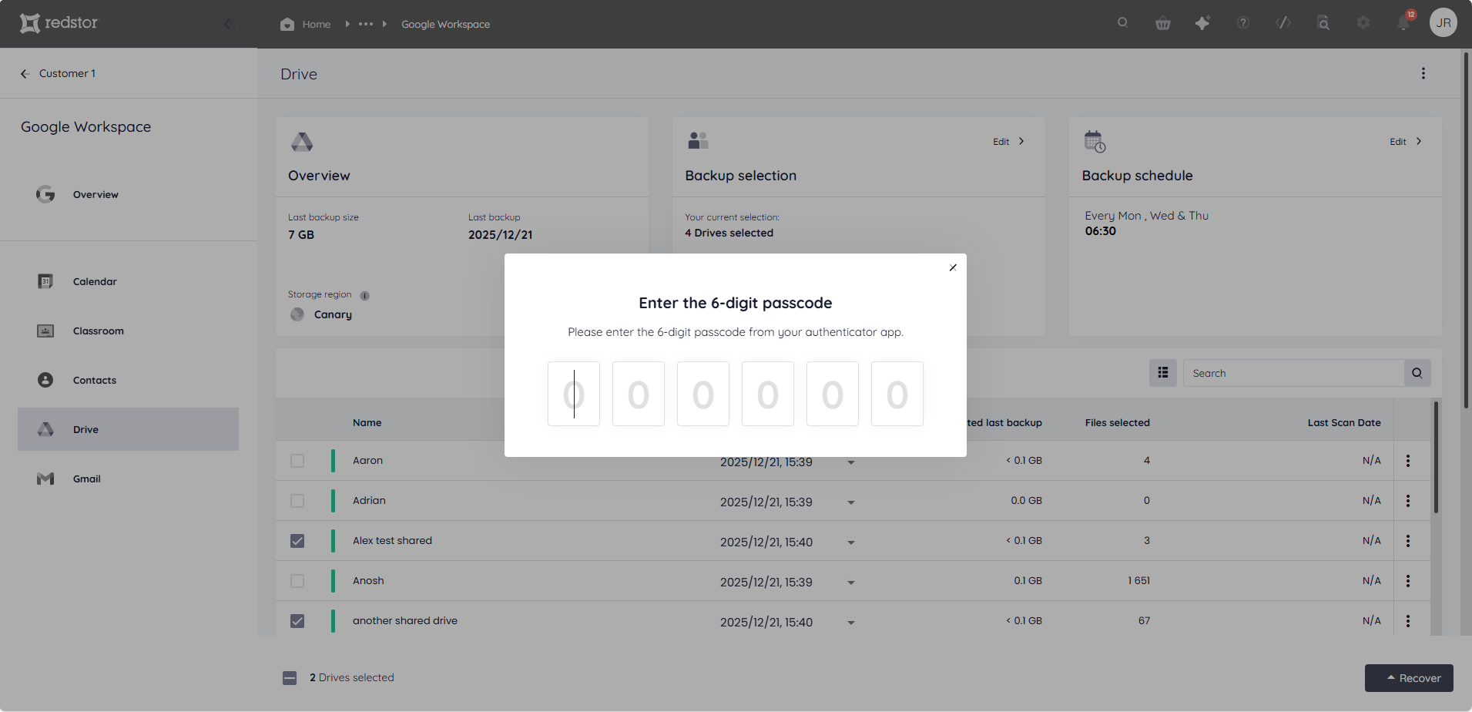The image size is (1472, 712).
Task: Expand another shared drive date dropdown
Action: (x=851, y=623)
